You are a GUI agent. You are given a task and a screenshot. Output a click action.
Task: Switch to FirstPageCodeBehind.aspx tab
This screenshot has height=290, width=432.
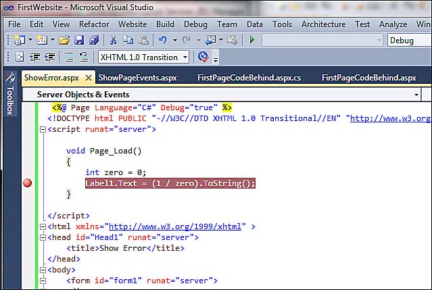[369, 78]
